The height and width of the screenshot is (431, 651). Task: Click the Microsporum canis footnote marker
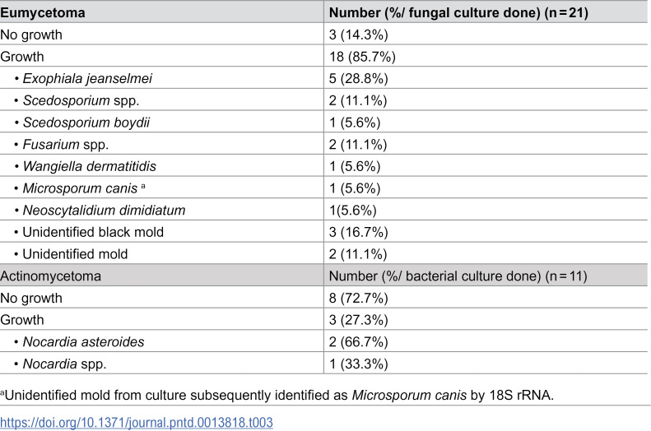click(143, 186)
